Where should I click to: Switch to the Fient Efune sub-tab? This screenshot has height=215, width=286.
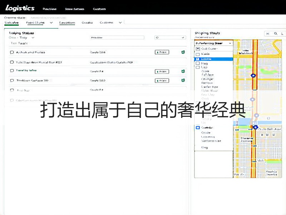[35, 23]
